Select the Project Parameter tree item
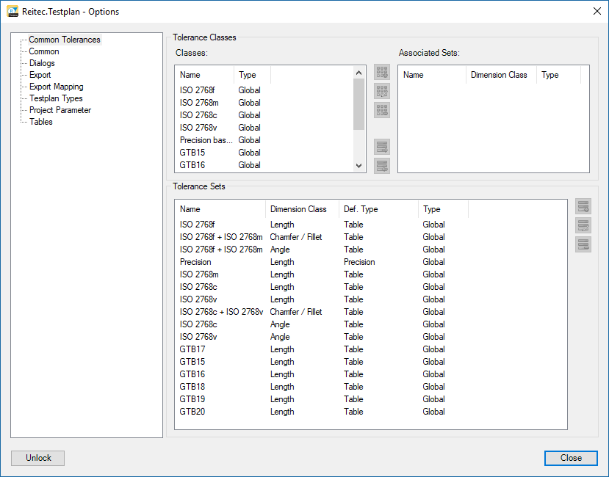 [60, 110]
